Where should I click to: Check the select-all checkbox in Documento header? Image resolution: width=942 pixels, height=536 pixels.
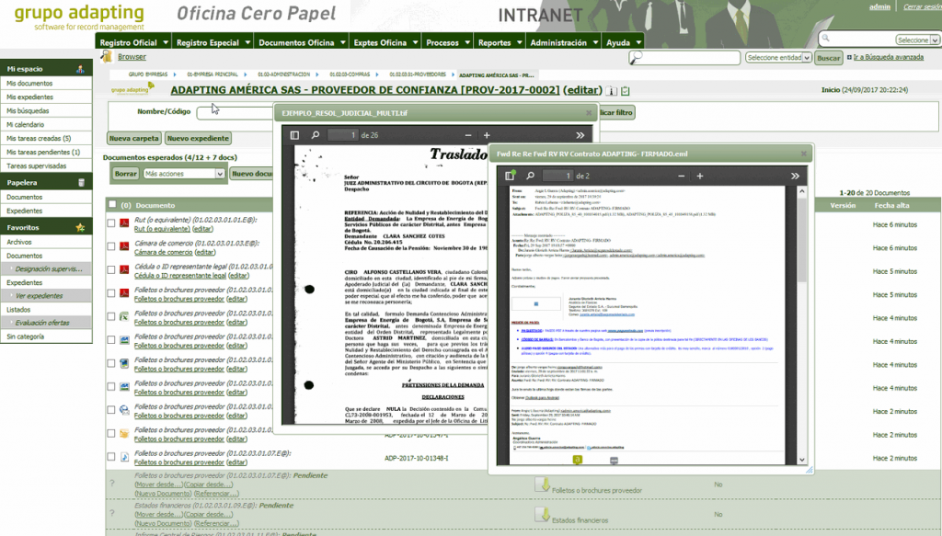click(112, 205)
